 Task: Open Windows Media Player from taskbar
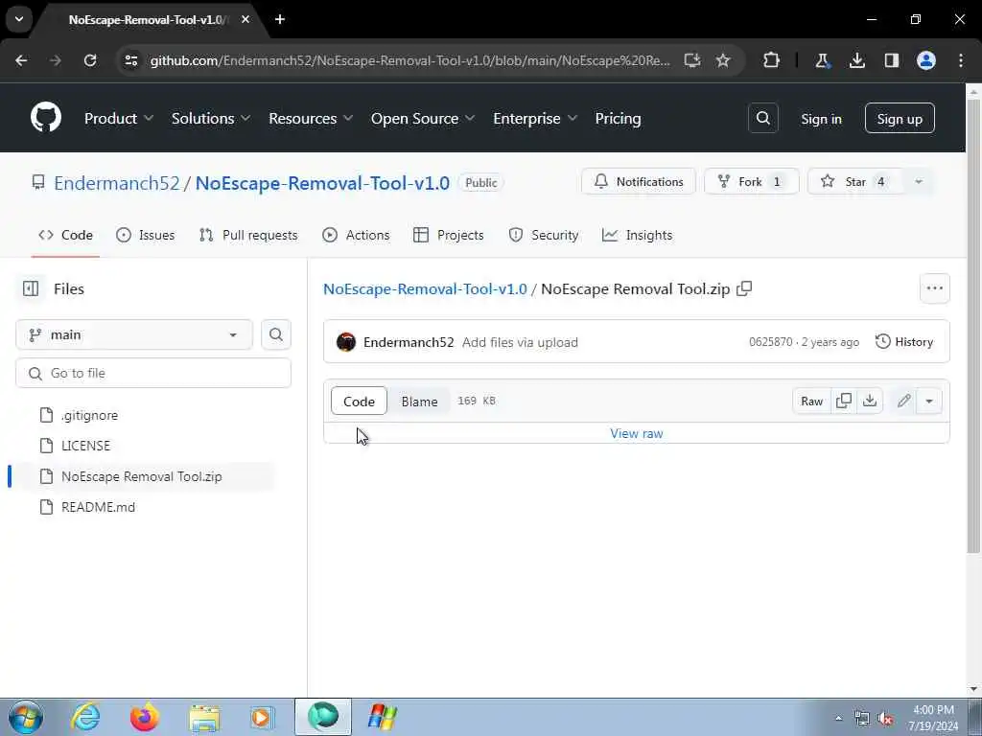[x=262, y=717]
